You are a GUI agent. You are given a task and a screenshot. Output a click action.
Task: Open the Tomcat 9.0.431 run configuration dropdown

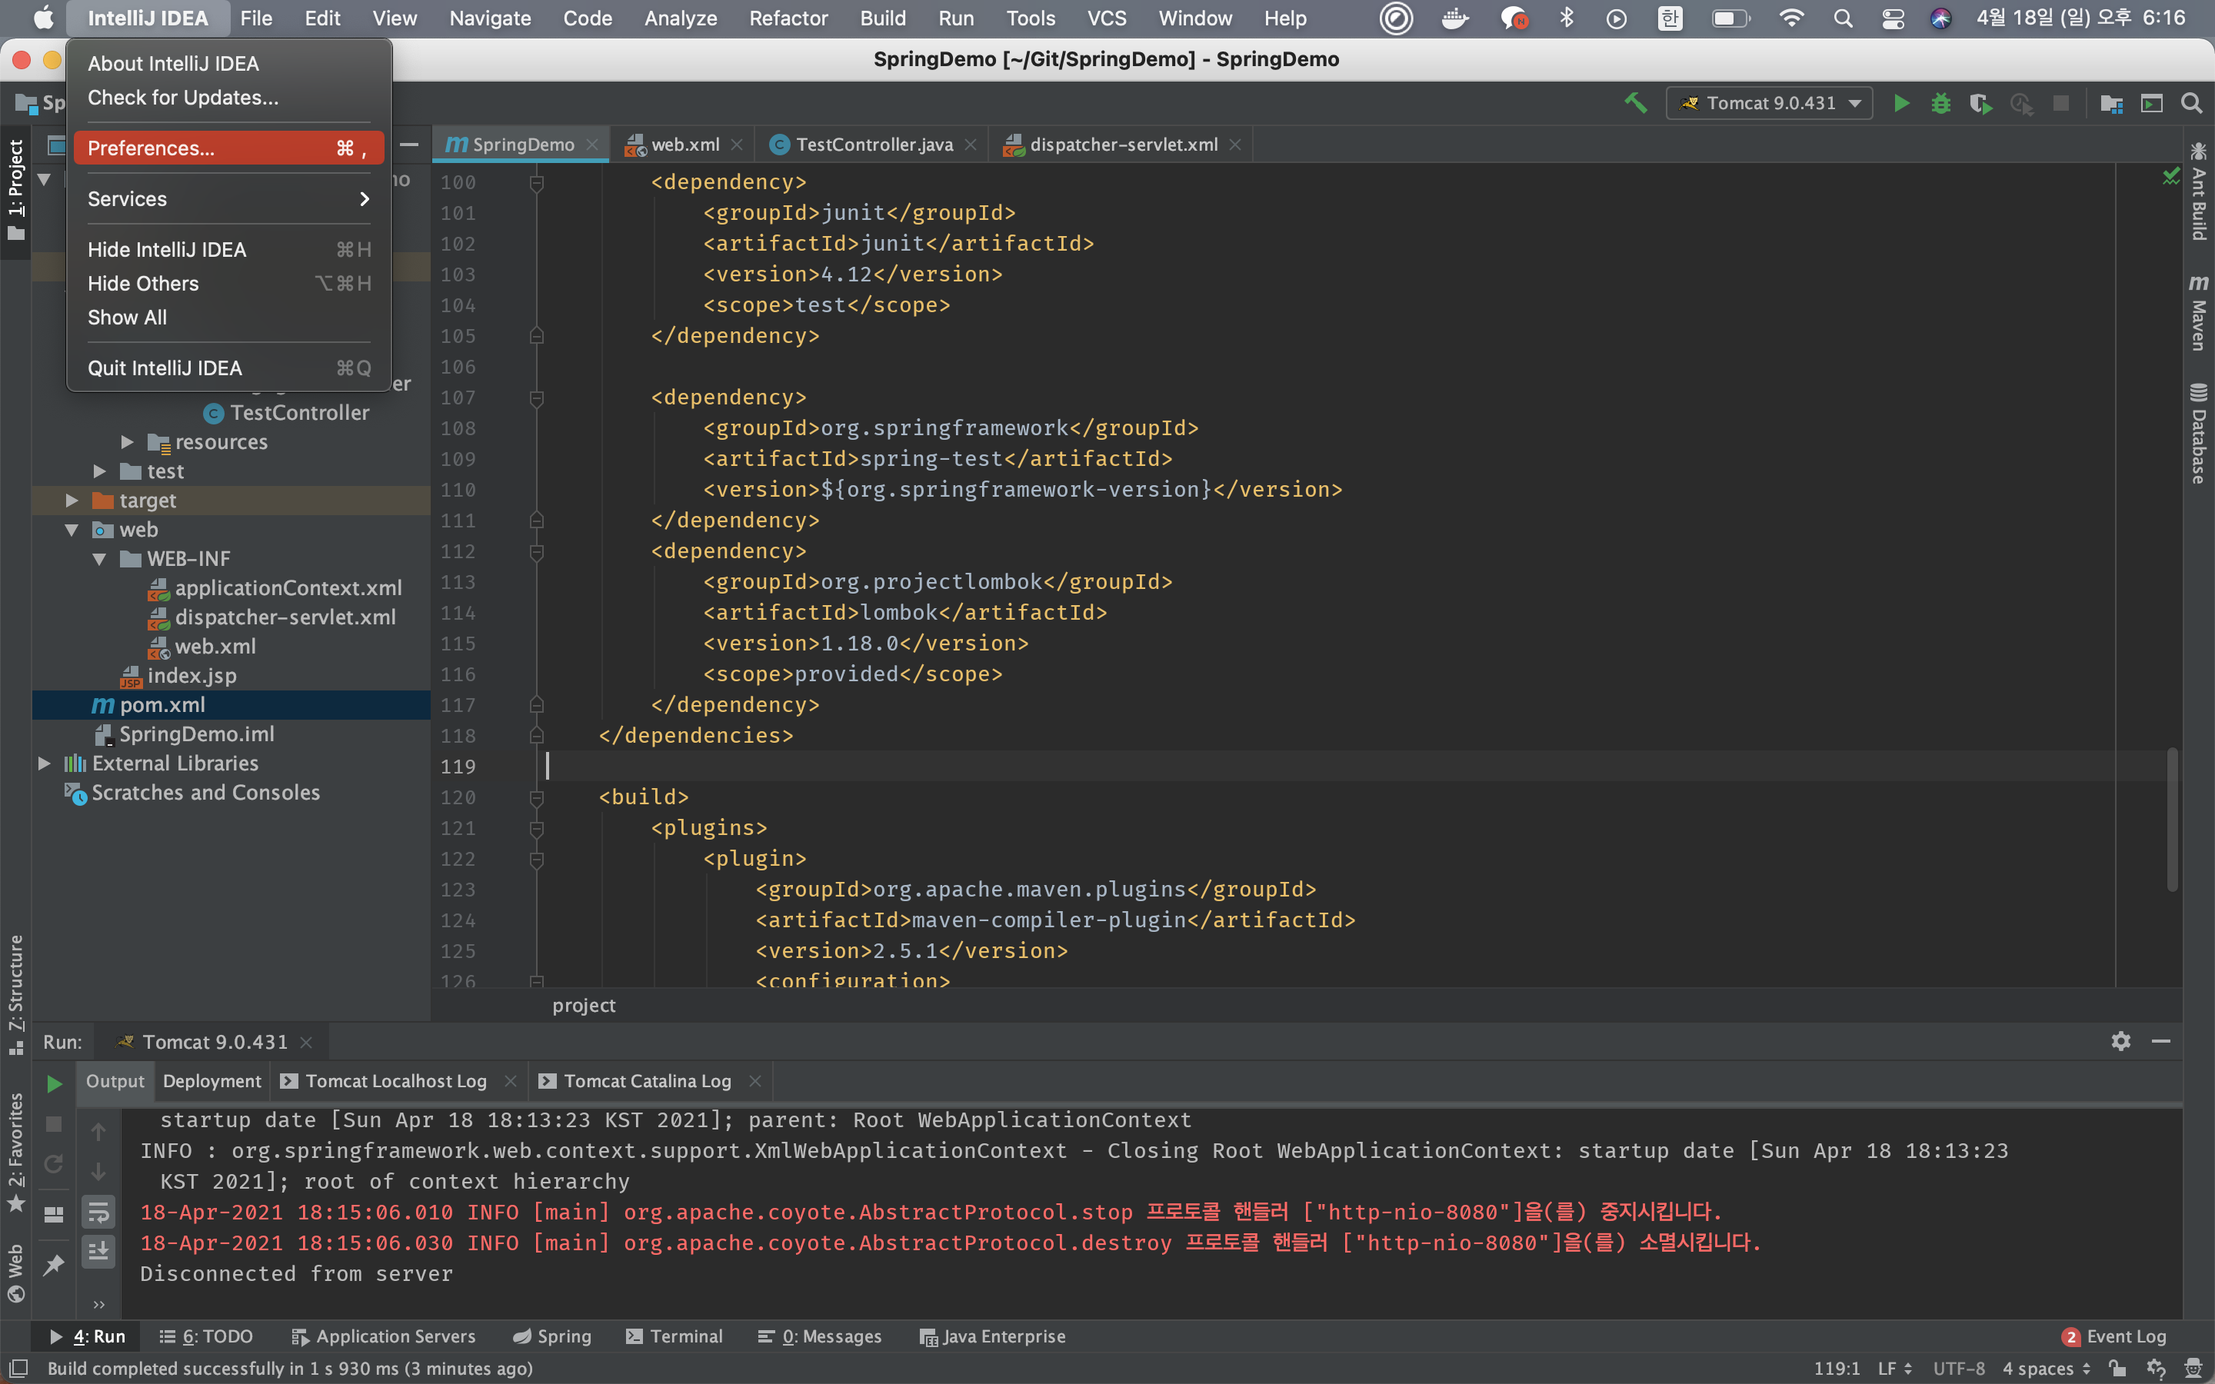point(1769,102)
